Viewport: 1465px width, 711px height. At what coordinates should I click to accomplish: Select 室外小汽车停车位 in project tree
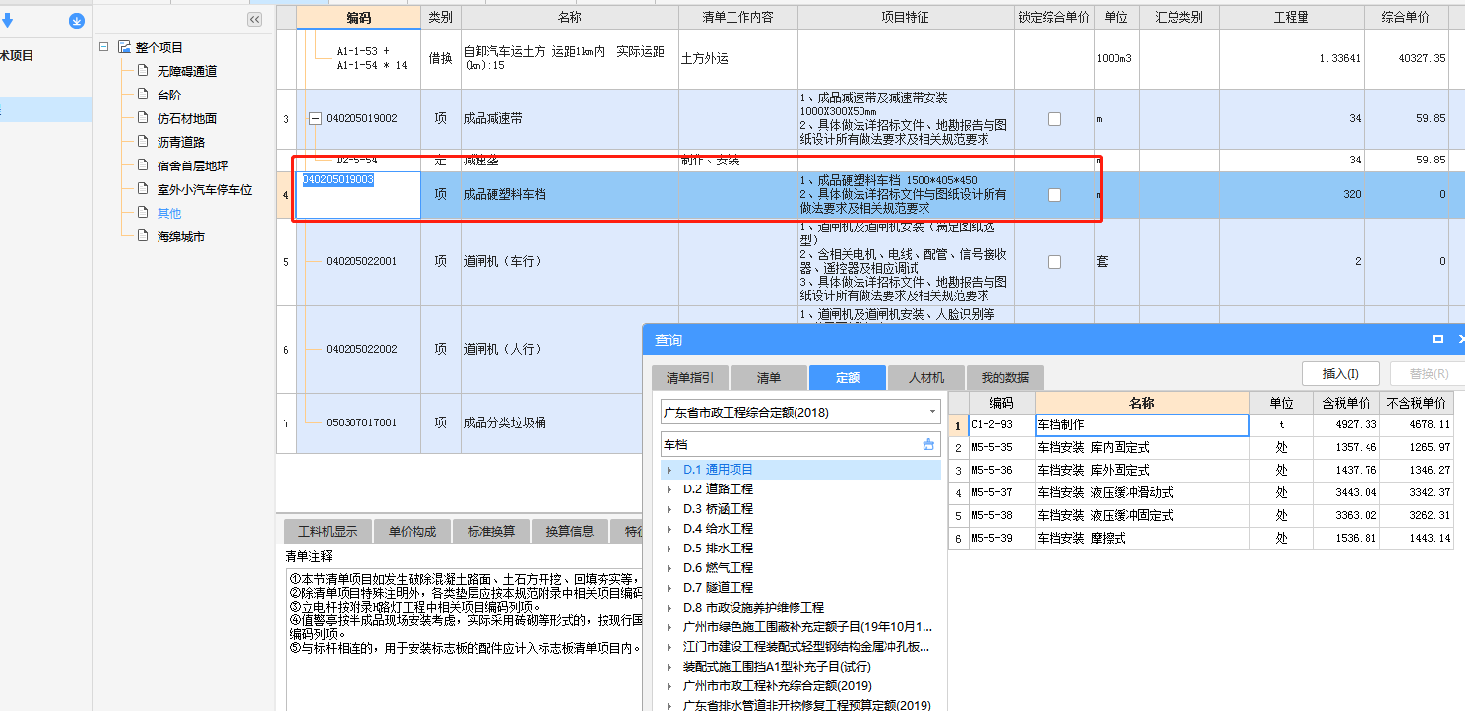coord(205,189)
